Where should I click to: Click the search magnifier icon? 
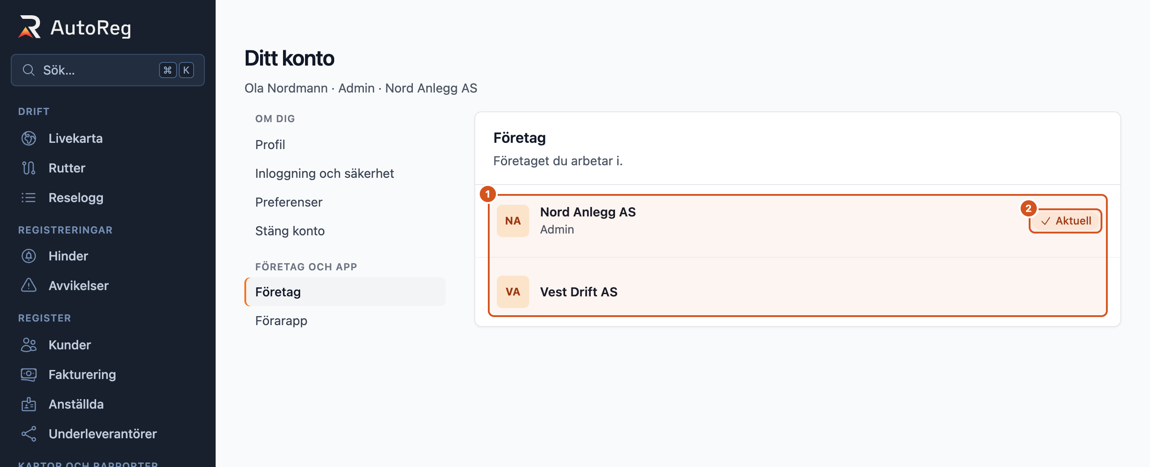coord(29,70)
